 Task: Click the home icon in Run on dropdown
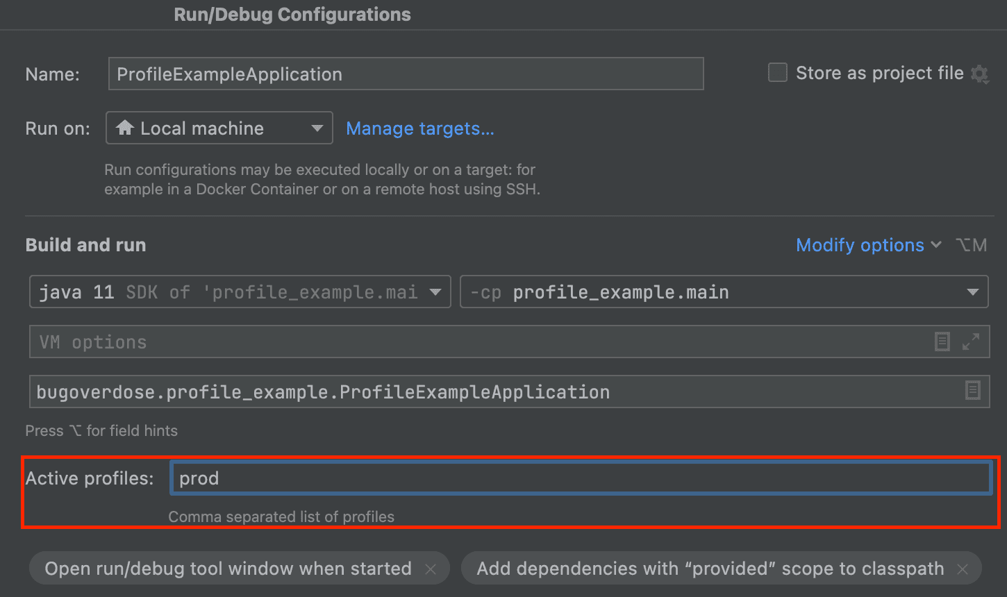click(125, 128)
